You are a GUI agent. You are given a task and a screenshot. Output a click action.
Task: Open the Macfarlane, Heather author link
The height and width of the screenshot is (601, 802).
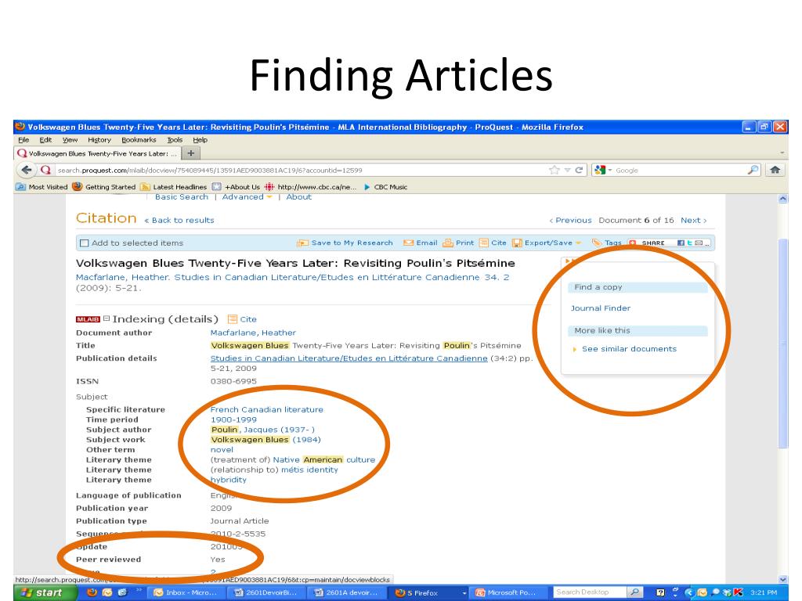tap(253, 333)
